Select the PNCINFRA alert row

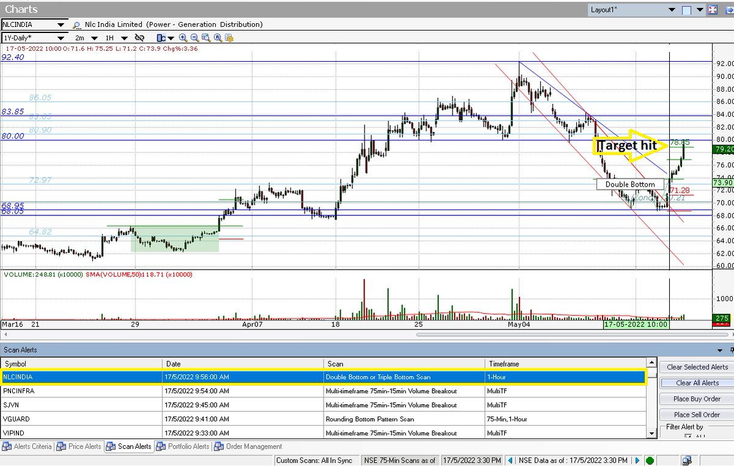[324, 391]
